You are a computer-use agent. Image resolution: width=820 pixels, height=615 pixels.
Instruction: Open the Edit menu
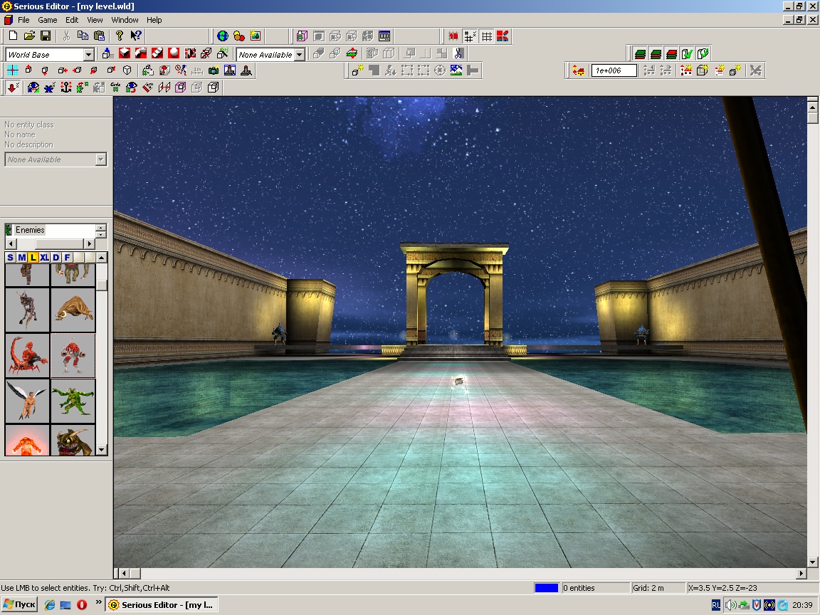pos(72,20)
